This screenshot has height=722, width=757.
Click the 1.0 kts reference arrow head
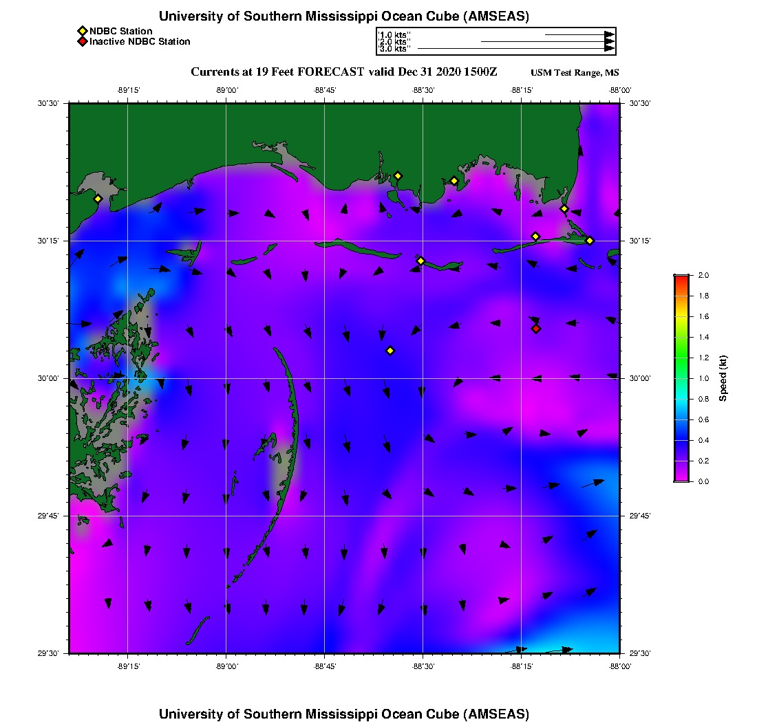click(x=609, y=34)
